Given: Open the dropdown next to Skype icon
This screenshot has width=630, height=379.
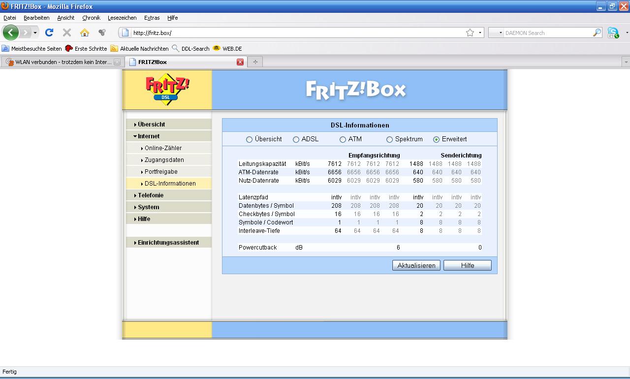Looking at the screenshot, I should (x=627, y=32).
